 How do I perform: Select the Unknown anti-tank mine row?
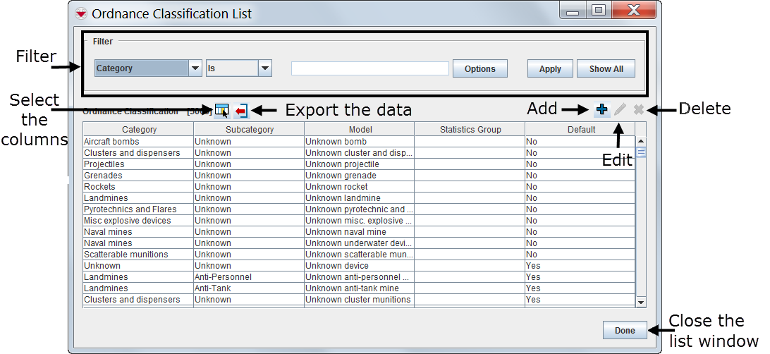pos(359,288)
